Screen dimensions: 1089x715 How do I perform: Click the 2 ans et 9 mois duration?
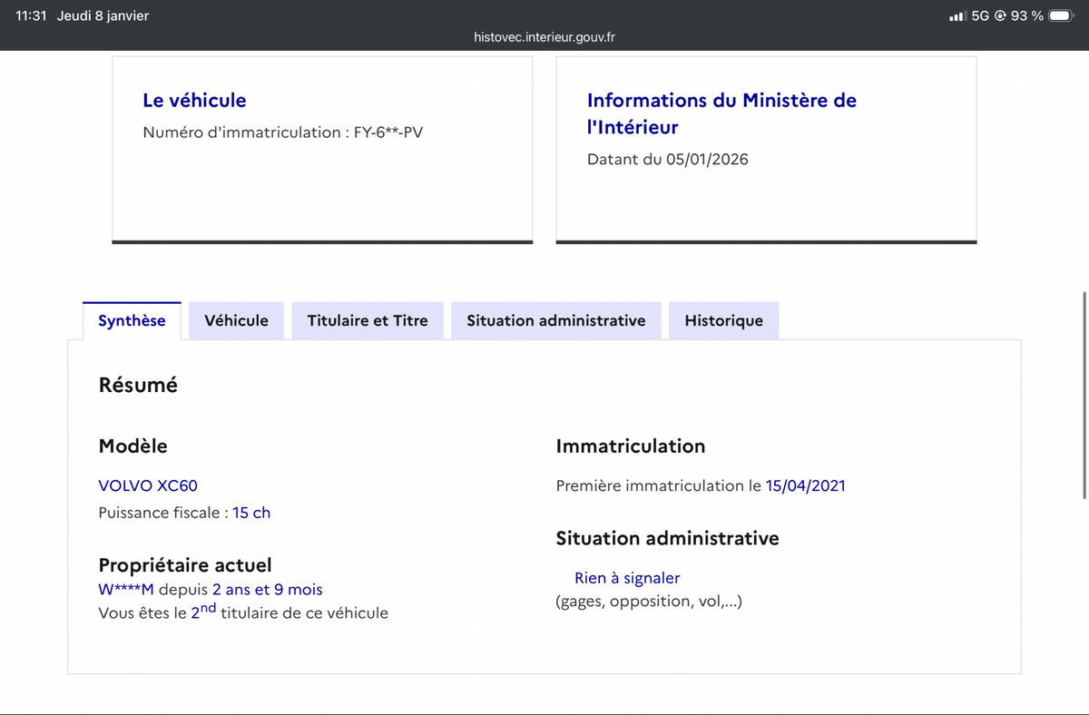(267, 590)
